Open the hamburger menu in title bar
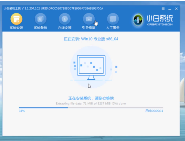Image resolution: width=185 pixels, height=141 pixels. click(x=163, y=9)
